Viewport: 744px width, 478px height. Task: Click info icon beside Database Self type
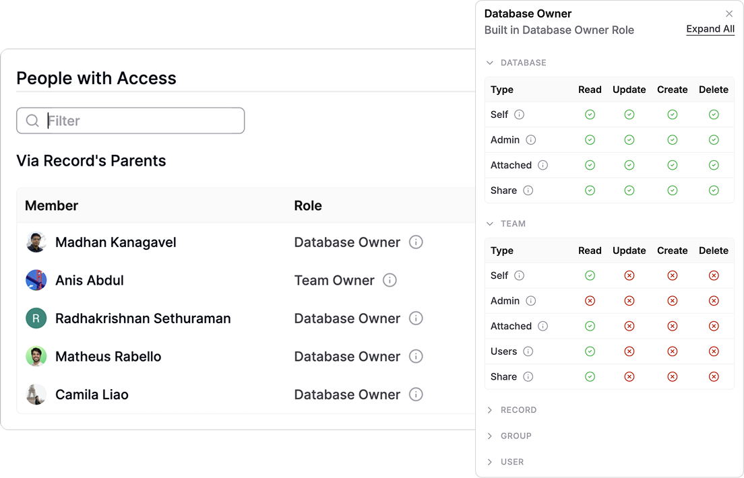[519, 114]
